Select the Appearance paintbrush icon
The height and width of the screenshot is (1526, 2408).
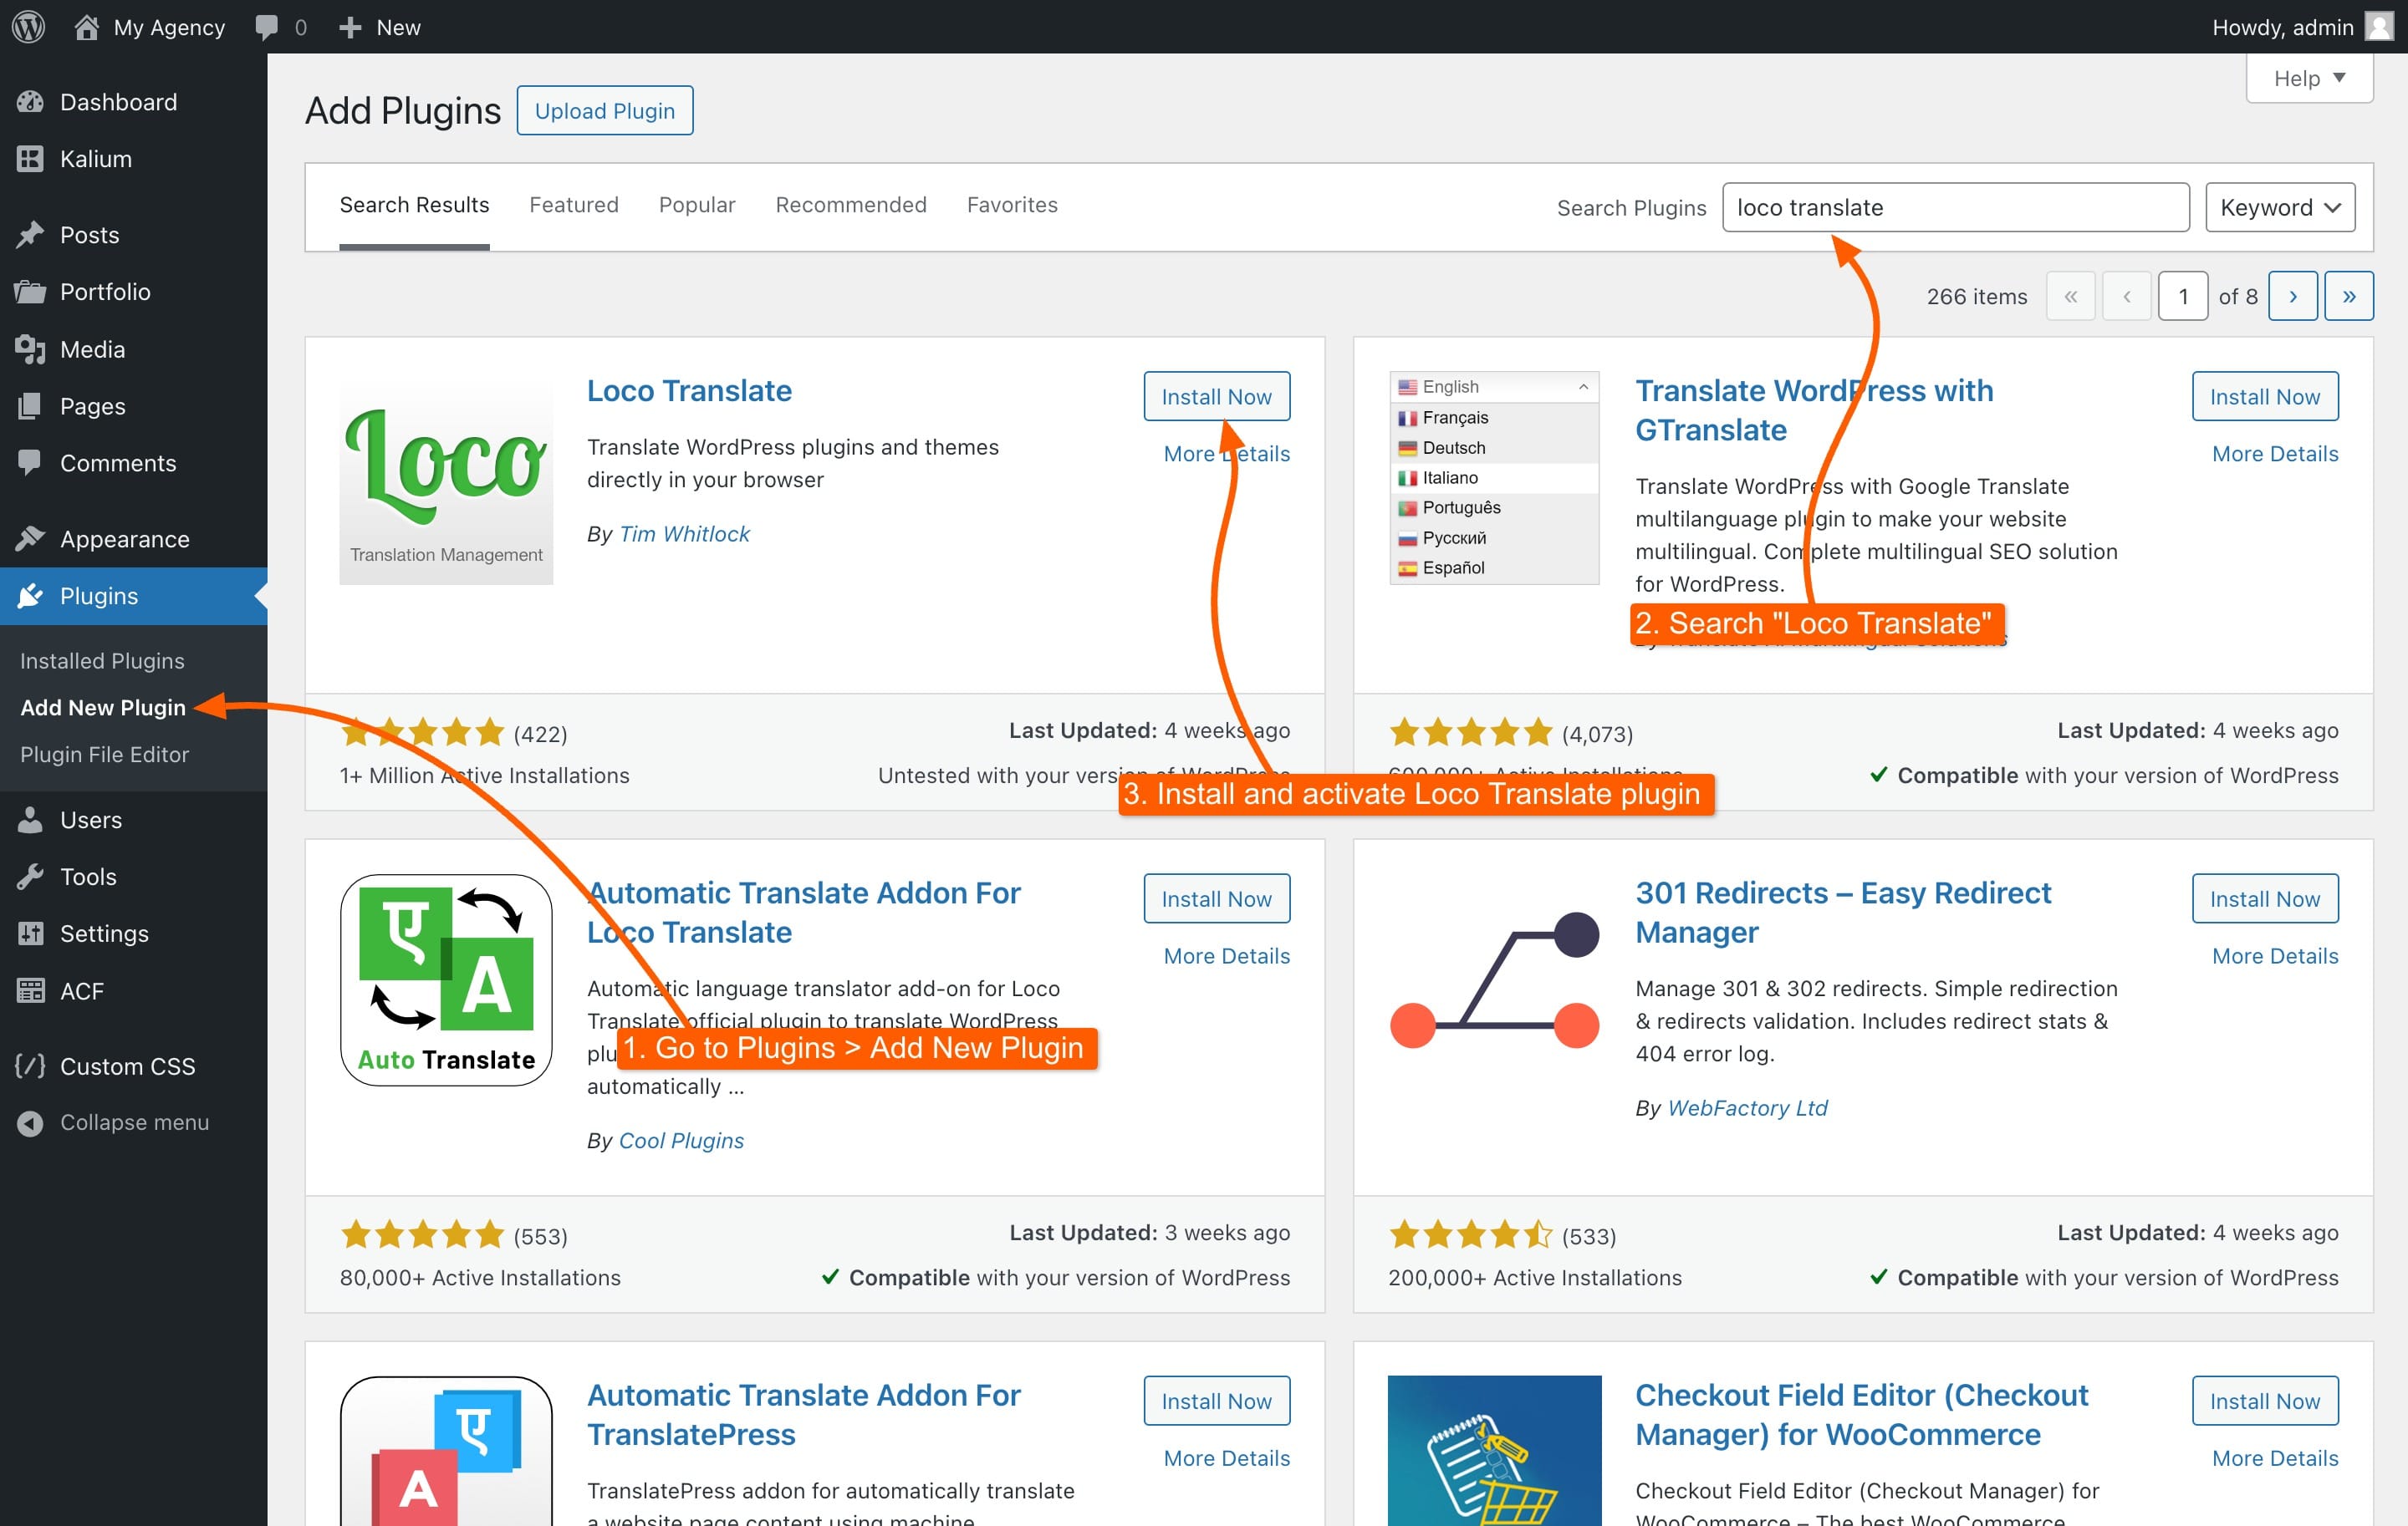[x=30, y=539]
